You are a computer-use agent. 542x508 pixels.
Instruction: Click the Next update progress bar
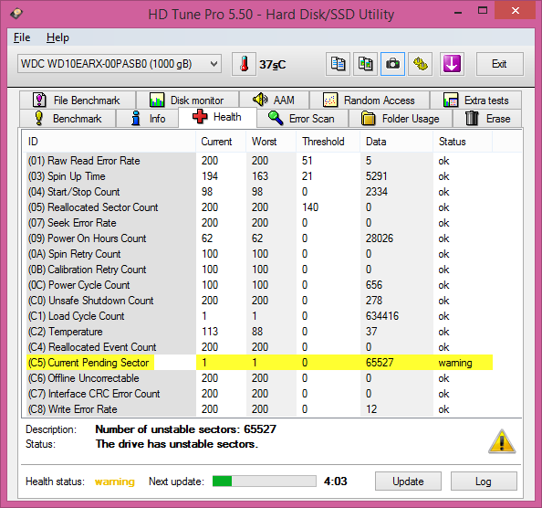click(264, 481)
